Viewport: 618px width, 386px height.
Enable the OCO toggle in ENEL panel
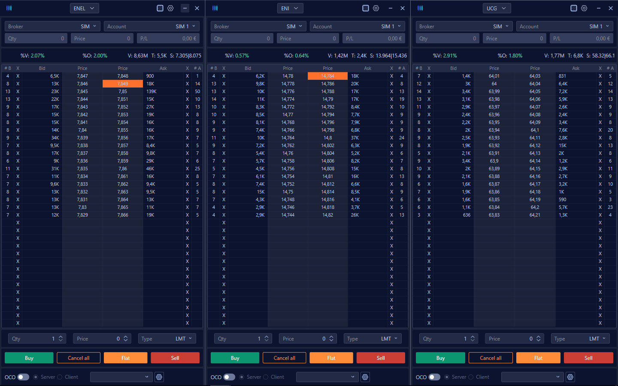(23, 377)
